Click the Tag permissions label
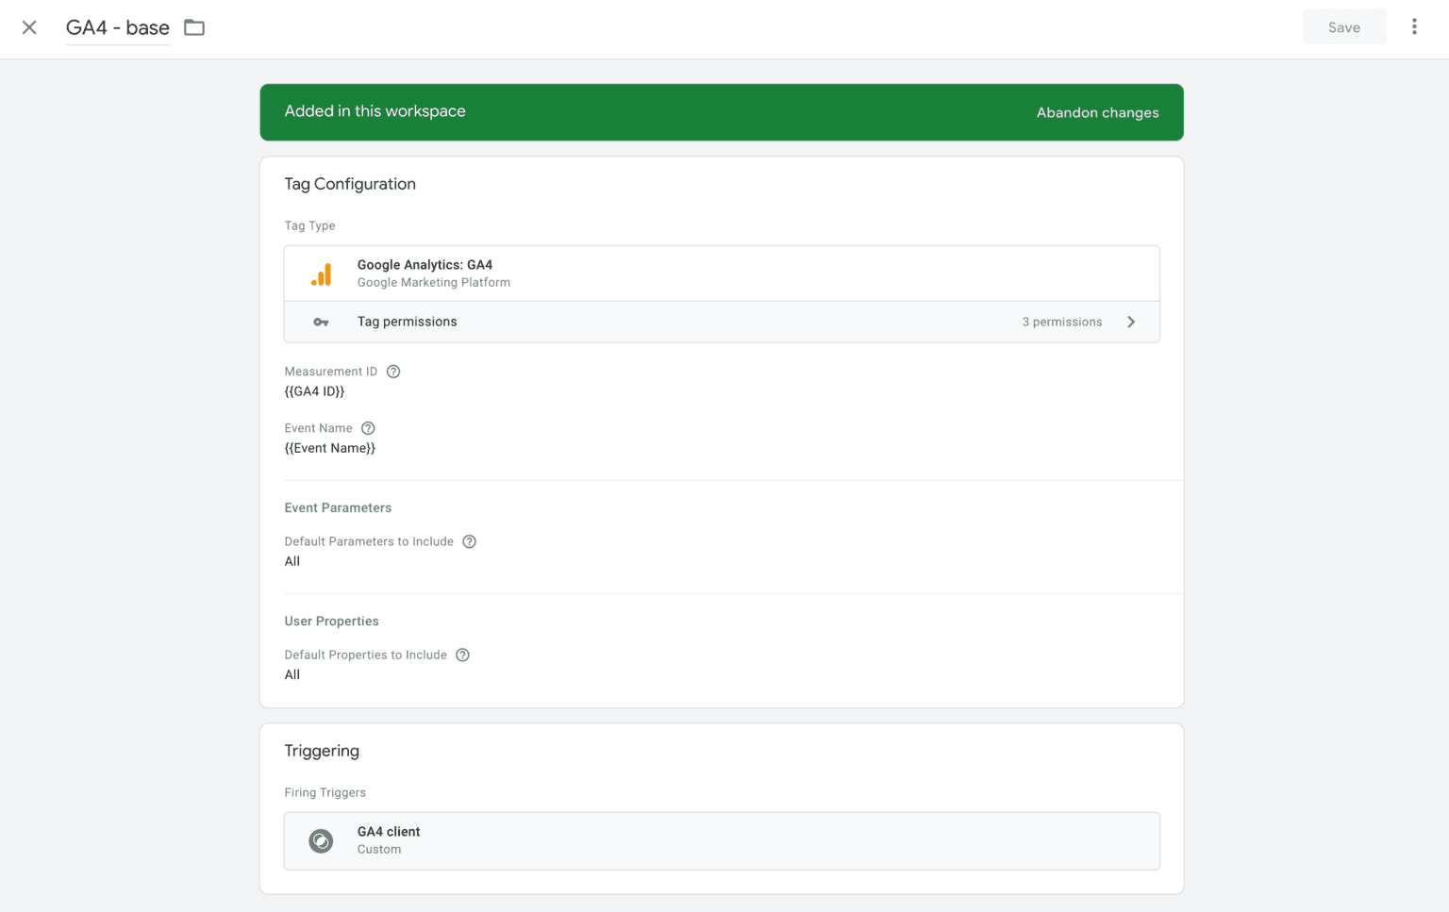 (x=407, y=322)
